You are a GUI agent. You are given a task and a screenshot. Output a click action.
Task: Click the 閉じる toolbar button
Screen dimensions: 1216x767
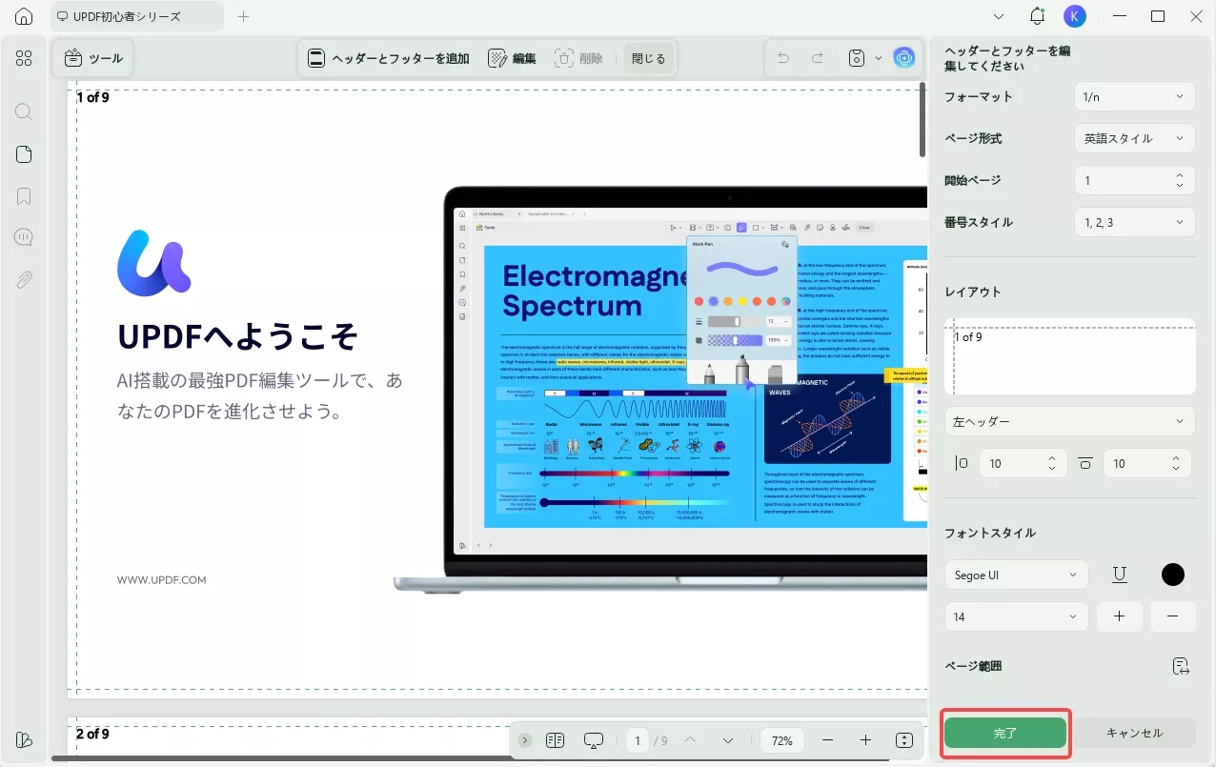[649, 58]
